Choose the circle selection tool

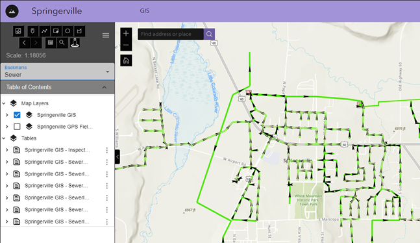point(68,31)
